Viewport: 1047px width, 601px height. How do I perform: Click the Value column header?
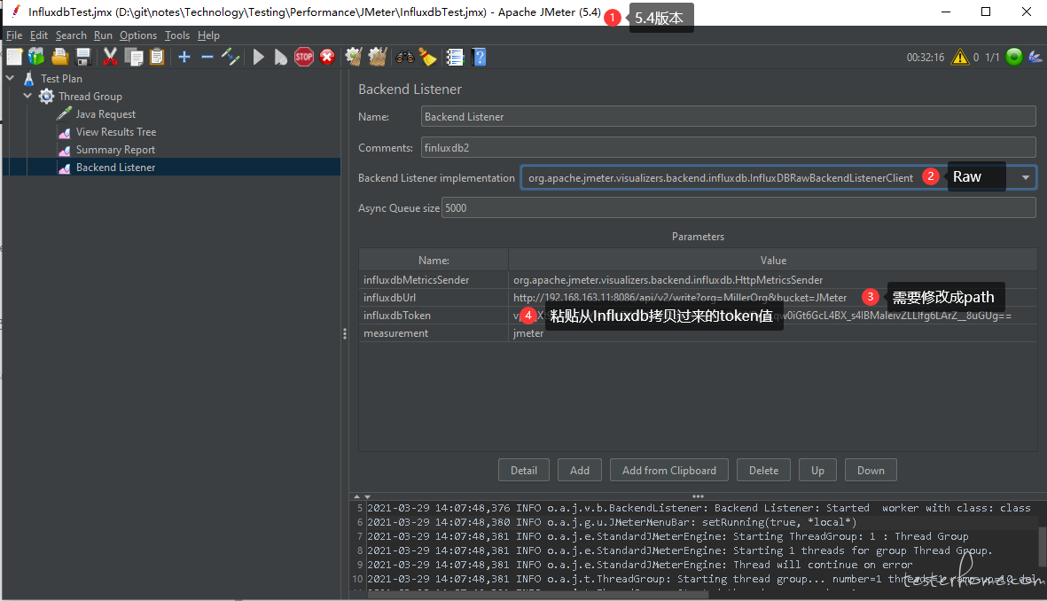[773, 261]
